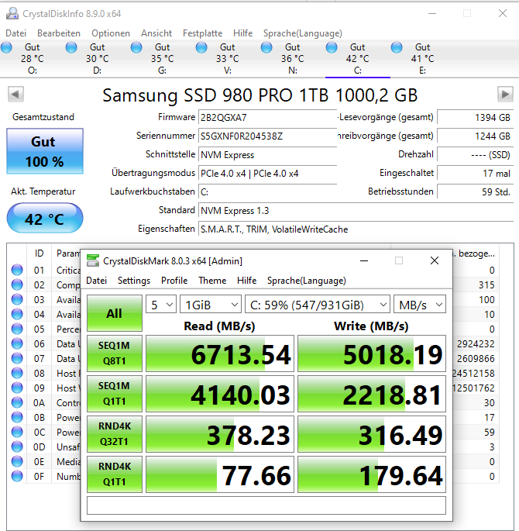Click the SEQ1M Q8T1 read result 6713.54
Viewport: 519px width, 531px height.
(x=220, y=353)
